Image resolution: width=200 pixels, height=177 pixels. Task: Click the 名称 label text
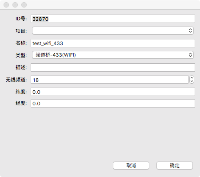click(x=21, y=43)
